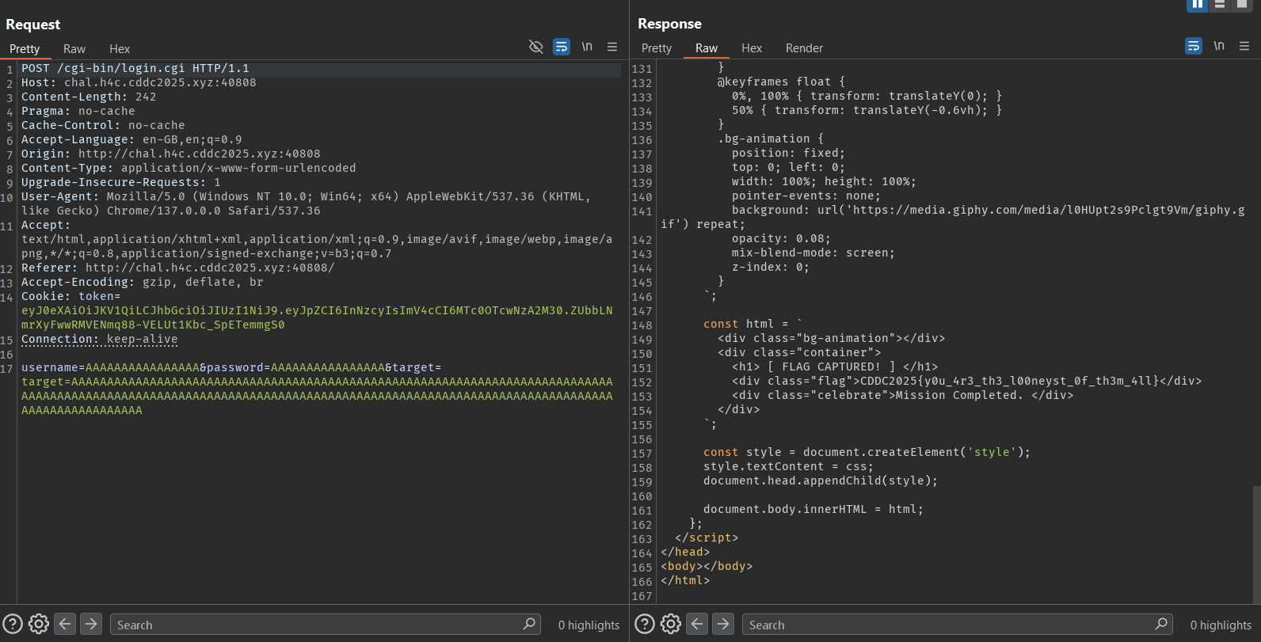
Task: Click 'Accept-Encoding: gzip, deflate, br' line
Action: click(x=143, y=282)
